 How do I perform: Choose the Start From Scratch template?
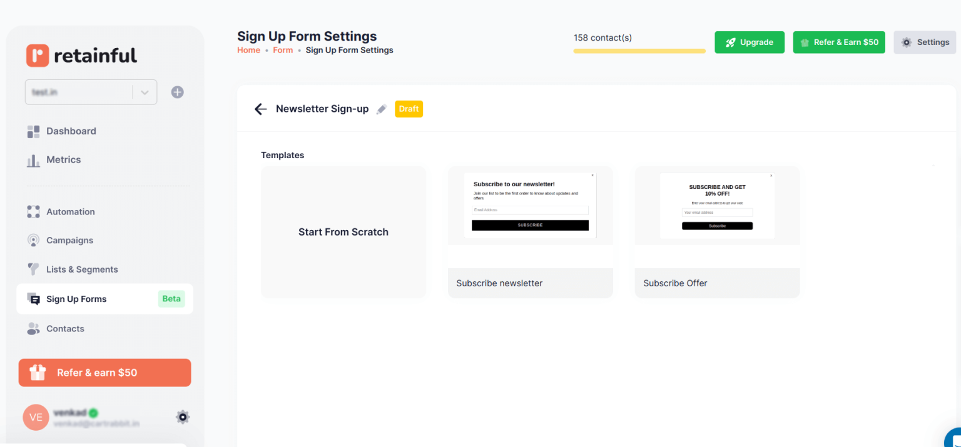pos(343,232)
